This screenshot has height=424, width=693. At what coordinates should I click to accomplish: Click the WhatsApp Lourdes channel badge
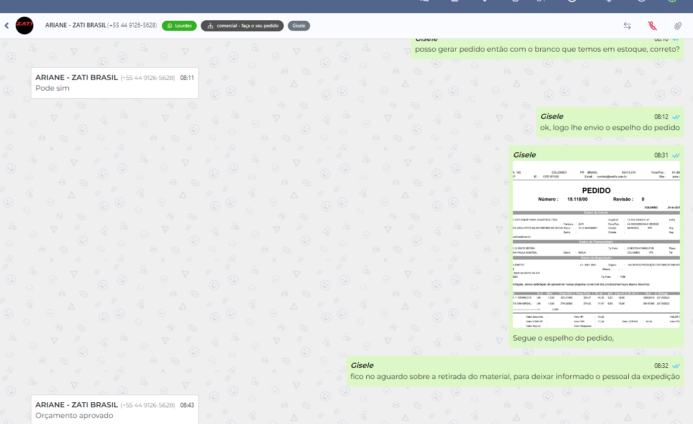click(x=180, y=26)
